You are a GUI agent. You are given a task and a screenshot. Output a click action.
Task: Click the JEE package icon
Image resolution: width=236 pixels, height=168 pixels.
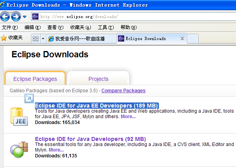19,117
